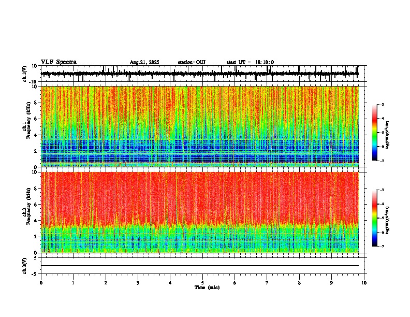The height and width of the screenshot is (317, 410).
Task: Click the "5" tick on ch.3(V) axis
Action: point(36,257)
